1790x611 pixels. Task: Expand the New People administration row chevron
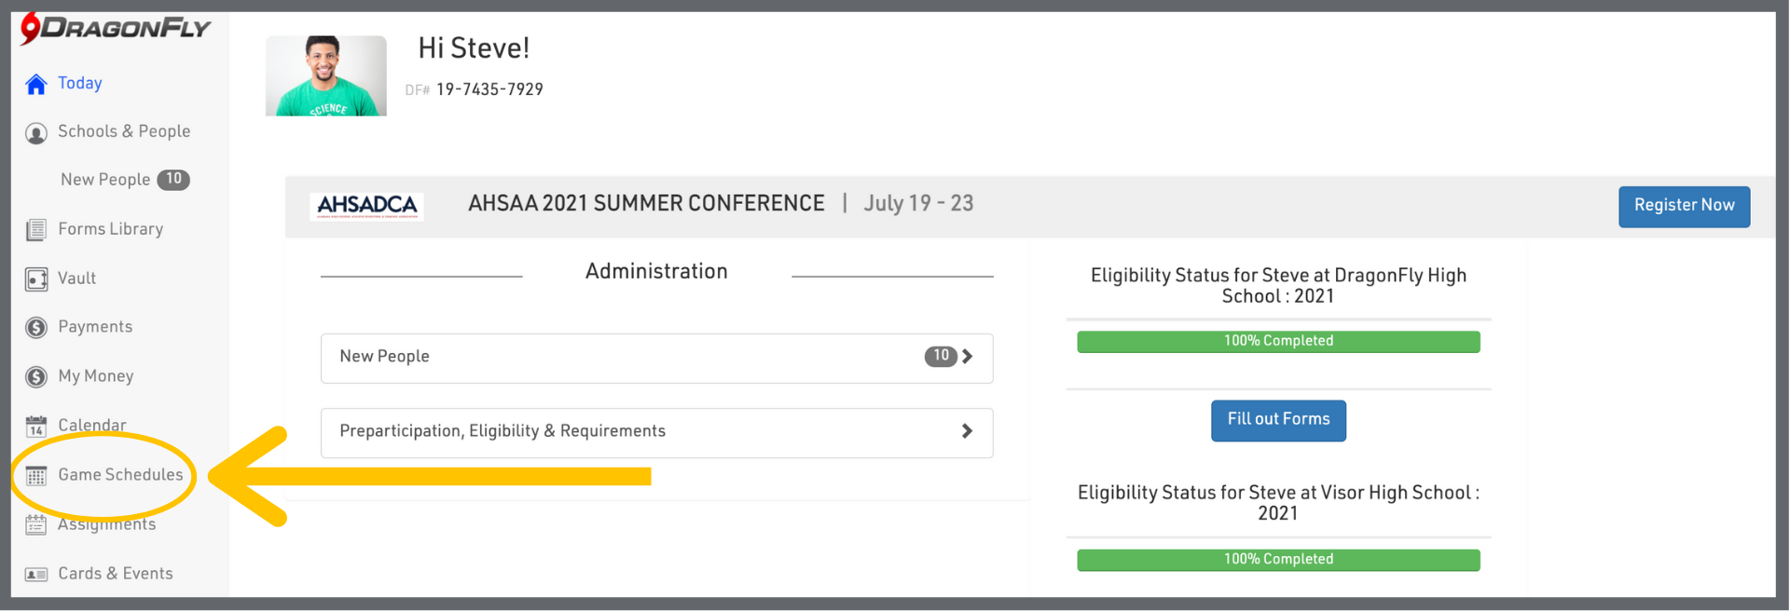pyautogui.click(x=967, y=357)
